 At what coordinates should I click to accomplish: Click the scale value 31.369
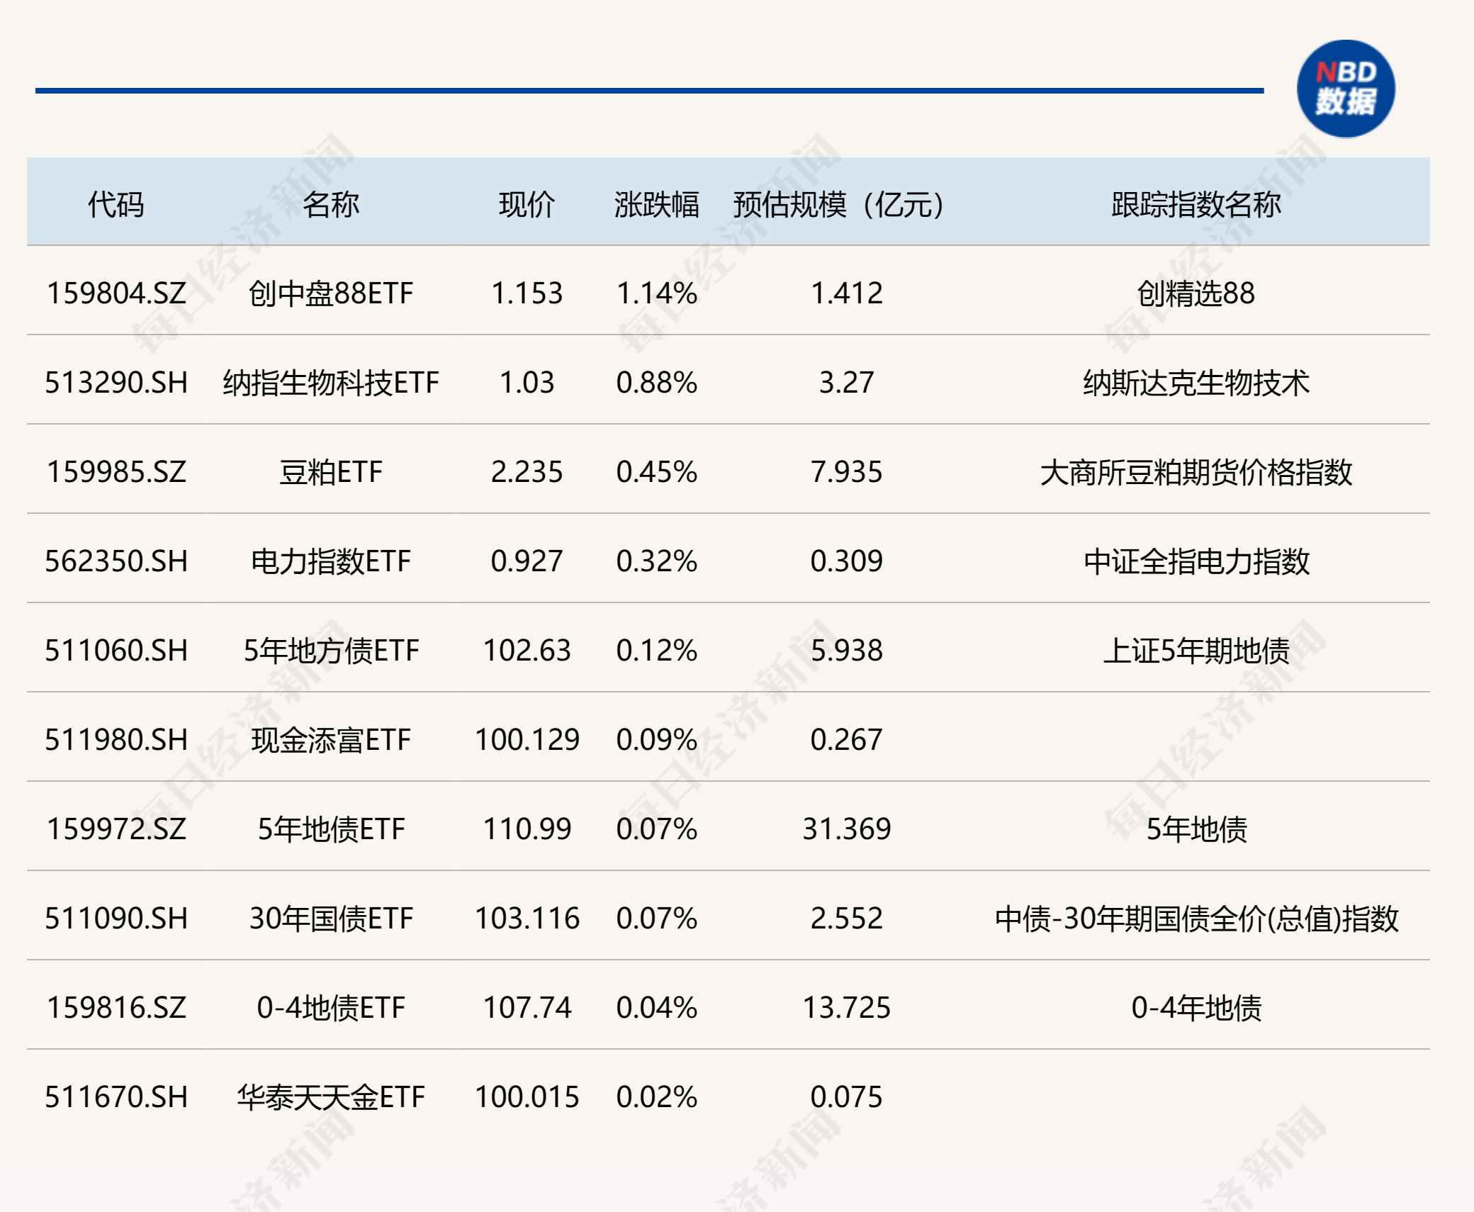point(847,829)
